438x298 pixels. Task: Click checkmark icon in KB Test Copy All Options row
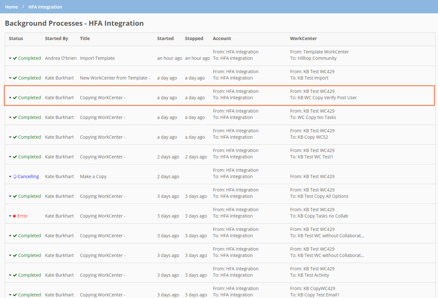15,196
